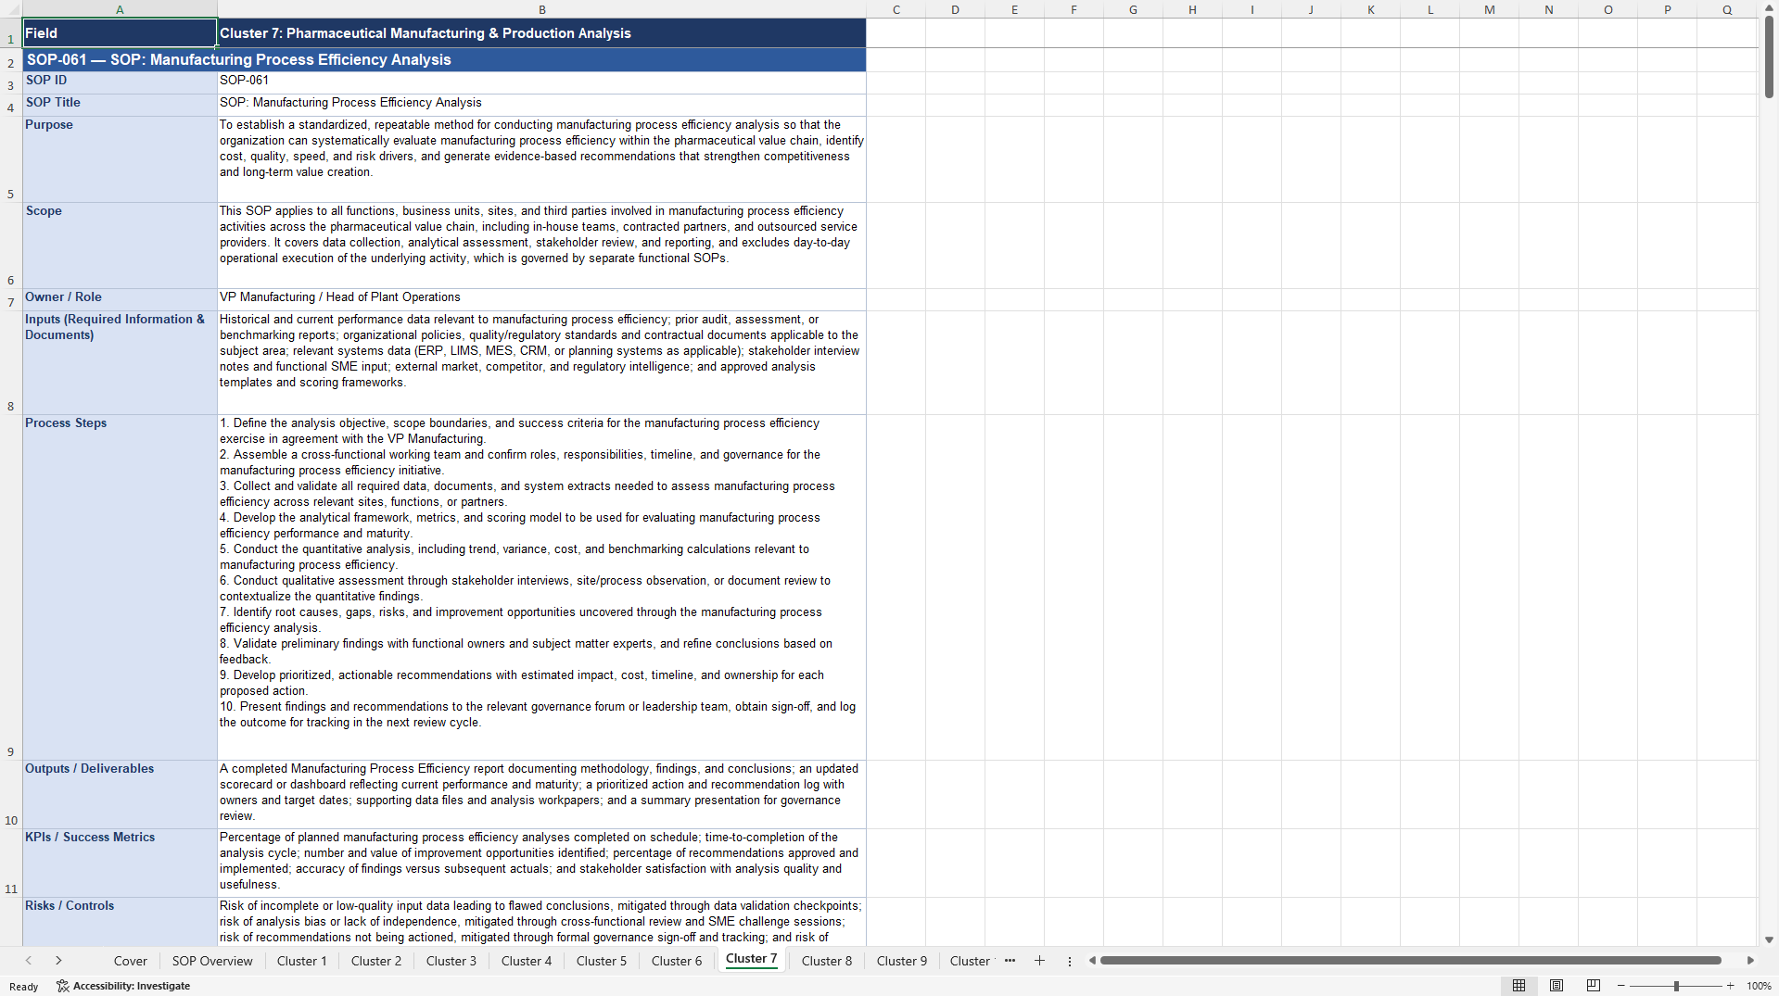Select column B header
Screen dimensions: 1779x996
pyautogui.click(x=541, y=9)
